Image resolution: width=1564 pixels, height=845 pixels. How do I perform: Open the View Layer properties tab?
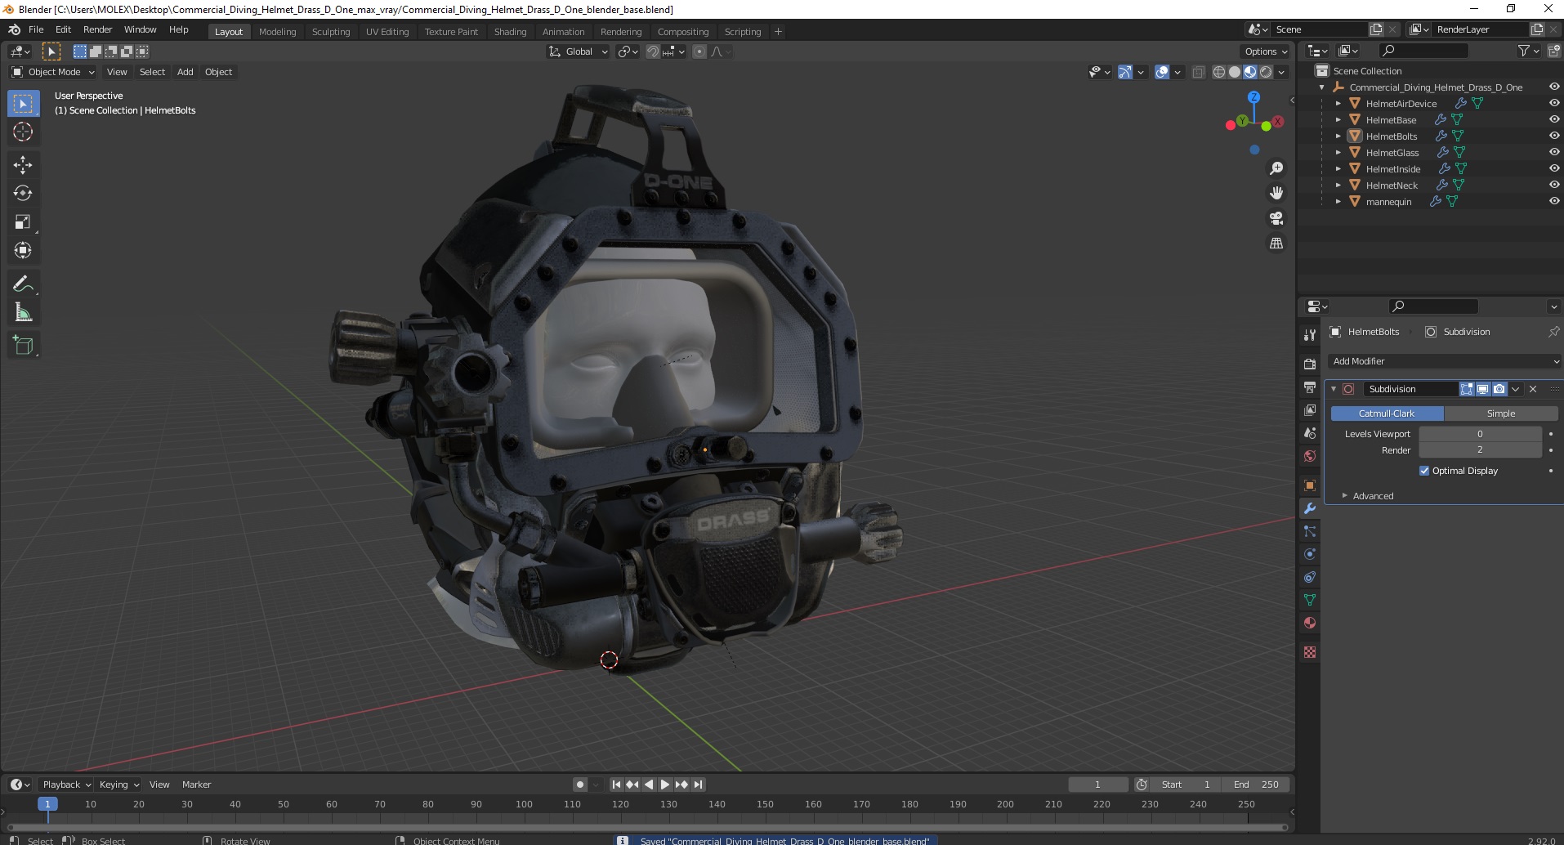(x=1310, y=409)
